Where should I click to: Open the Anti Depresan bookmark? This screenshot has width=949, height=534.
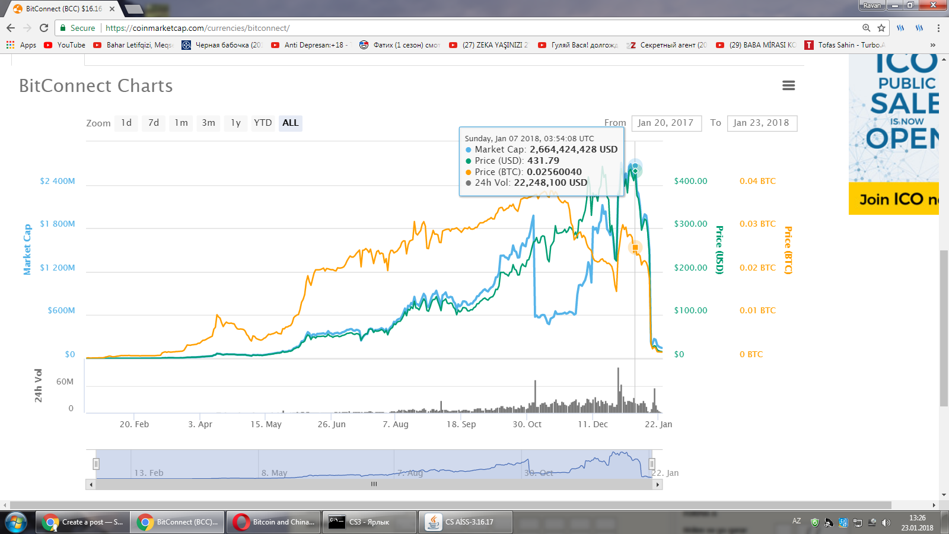(311, 45)
